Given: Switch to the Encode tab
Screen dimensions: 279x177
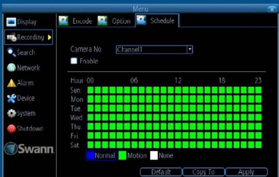Looking at the screenshot, I should point(82,21).
